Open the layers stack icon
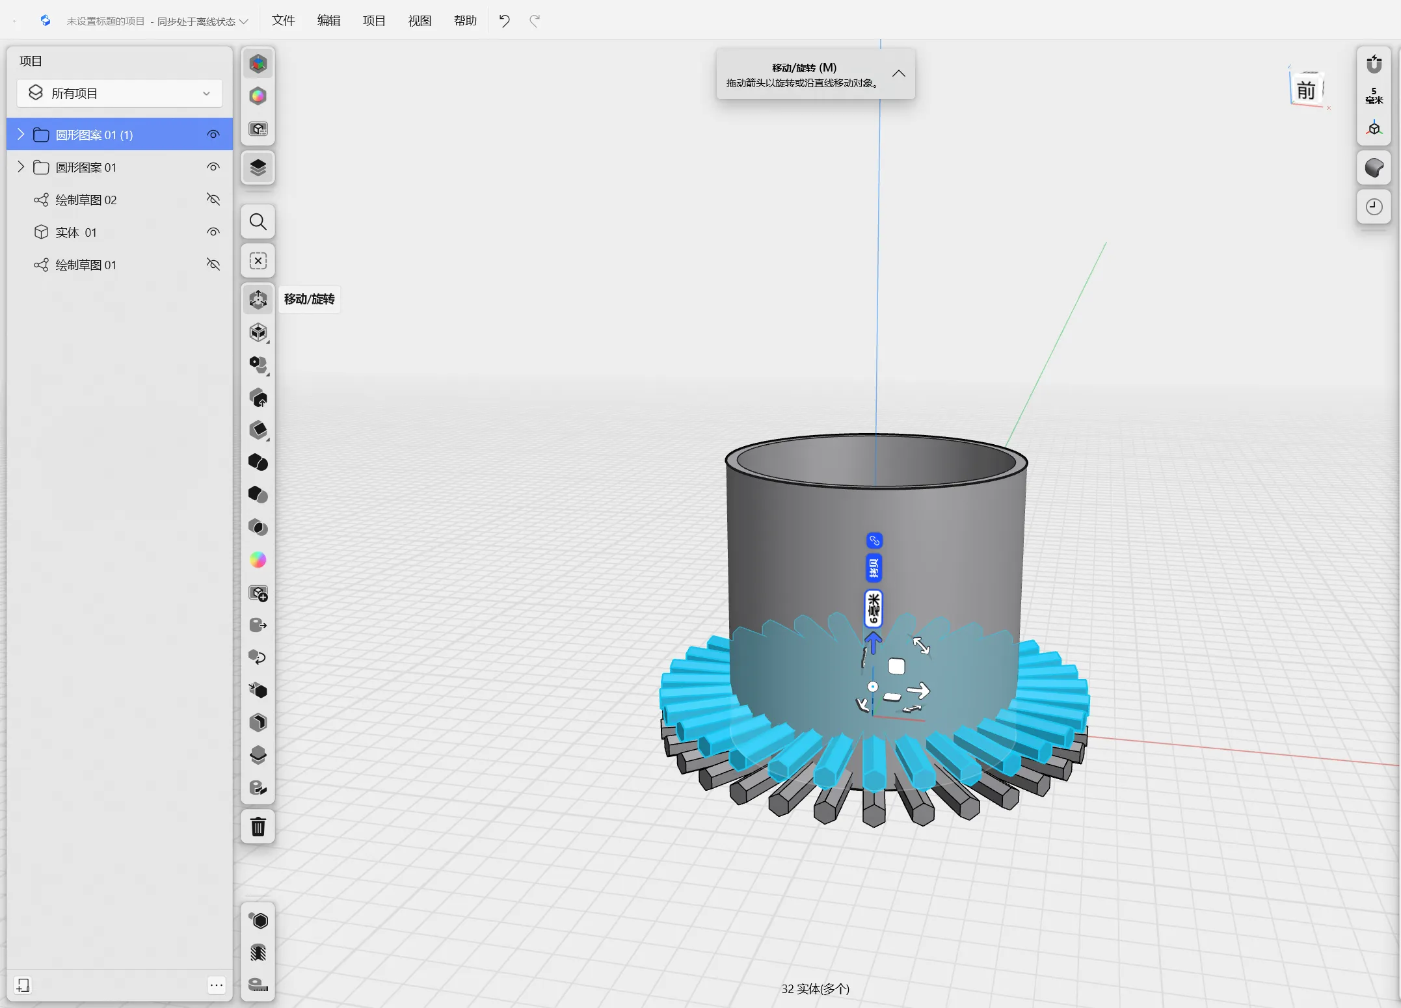The width and height of the screenshot is (1401, 1008). pyautogui.click(x=258, y=168)
